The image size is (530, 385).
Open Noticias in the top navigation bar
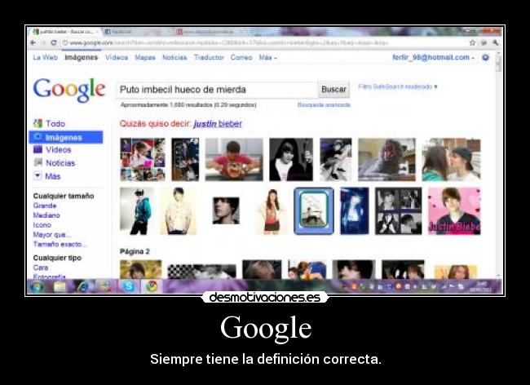point(174,57)
